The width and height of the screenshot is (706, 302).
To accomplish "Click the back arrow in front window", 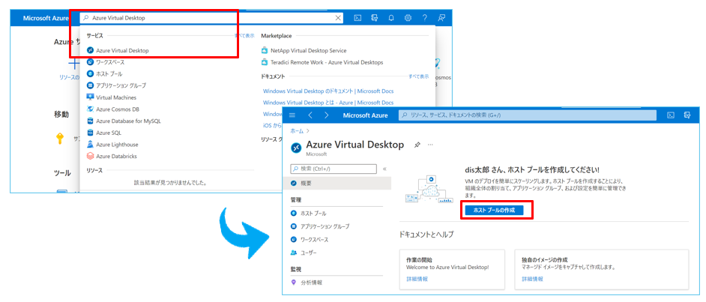I will click(x=310, y=115).
